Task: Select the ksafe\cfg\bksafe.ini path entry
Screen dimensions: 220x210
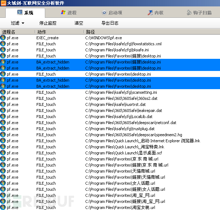Action: click(x=117, y=50)
